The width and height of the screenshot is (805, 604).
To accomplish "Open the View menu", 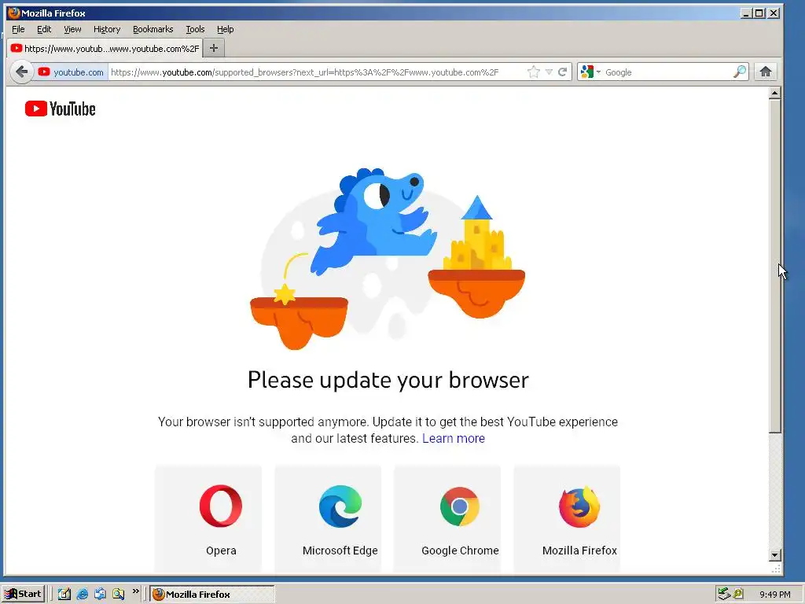I will 72,29.
